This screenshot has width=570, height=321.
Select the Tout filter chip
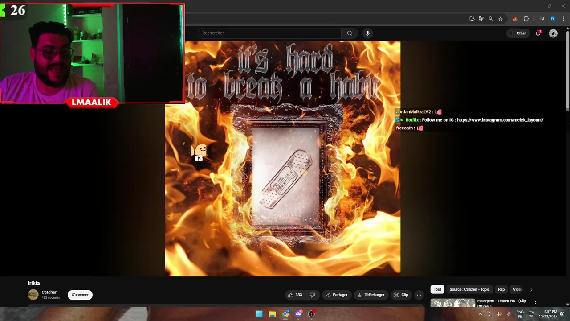(x=437, y=289)
